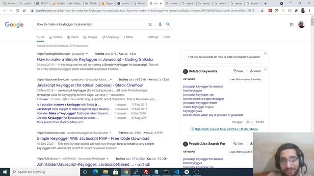Switch to the Images results tab
This screenshot has width=314, height=176.
(x=90, y=37)
